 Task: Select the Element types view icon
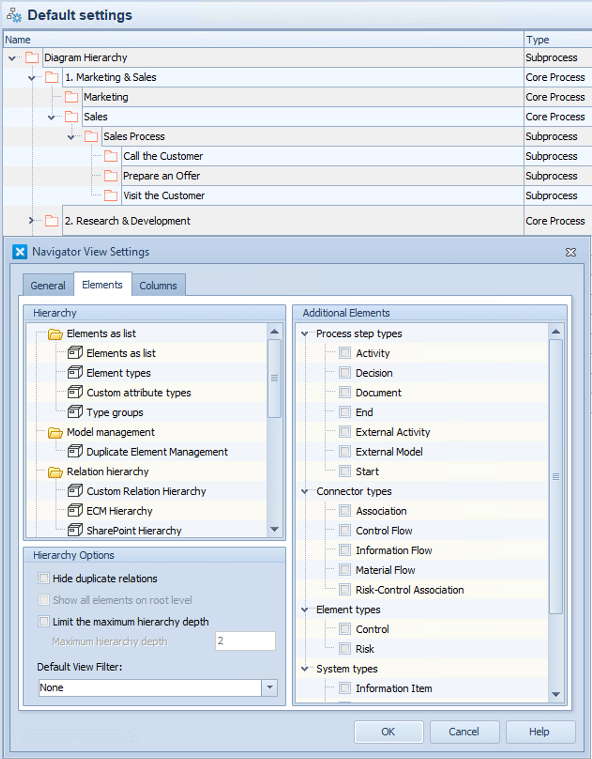coord(75,372)
